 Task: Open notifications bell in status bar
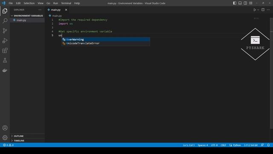pos(268,145)
